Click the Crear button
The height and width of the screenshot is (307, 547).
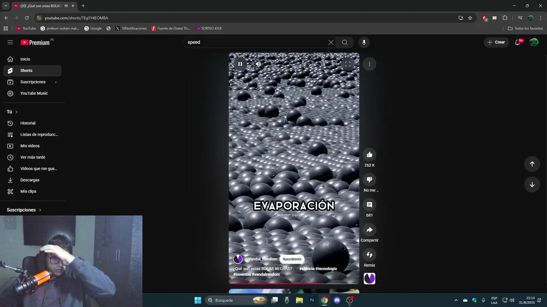496,42
